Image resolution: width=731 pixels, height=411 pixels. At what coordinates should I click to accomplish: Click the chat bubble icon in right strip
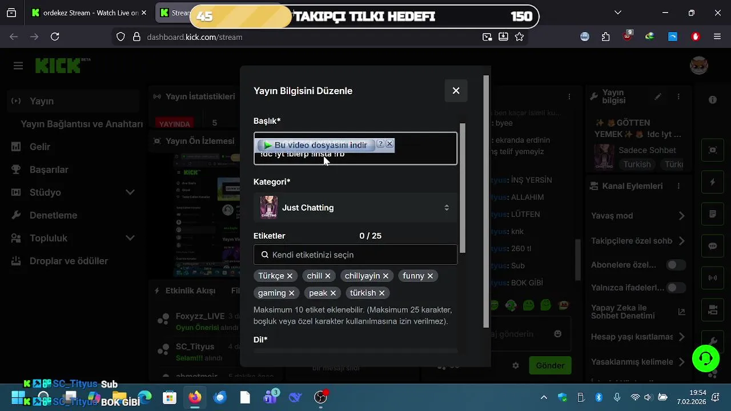pos(713,246)
